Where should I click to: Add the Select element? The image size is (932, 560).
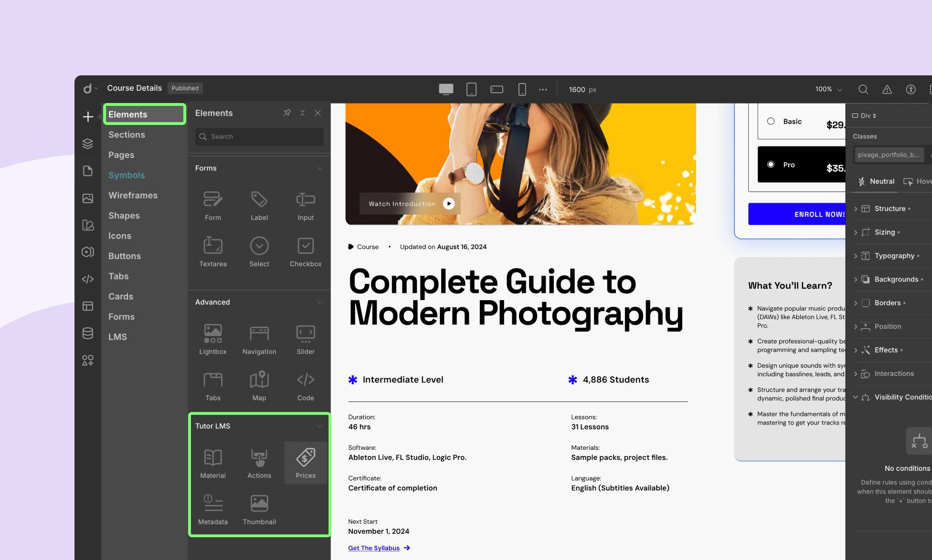tap(259, 252)
